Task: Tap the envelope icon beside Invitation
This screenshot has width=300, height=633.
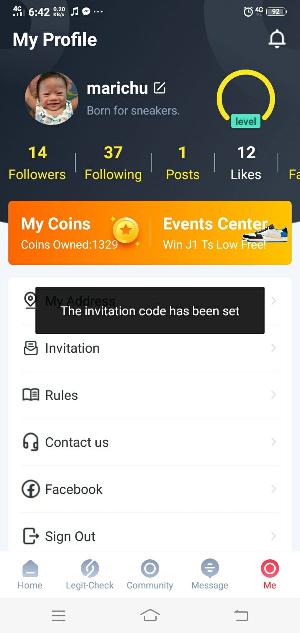Action: pos(31,348)
